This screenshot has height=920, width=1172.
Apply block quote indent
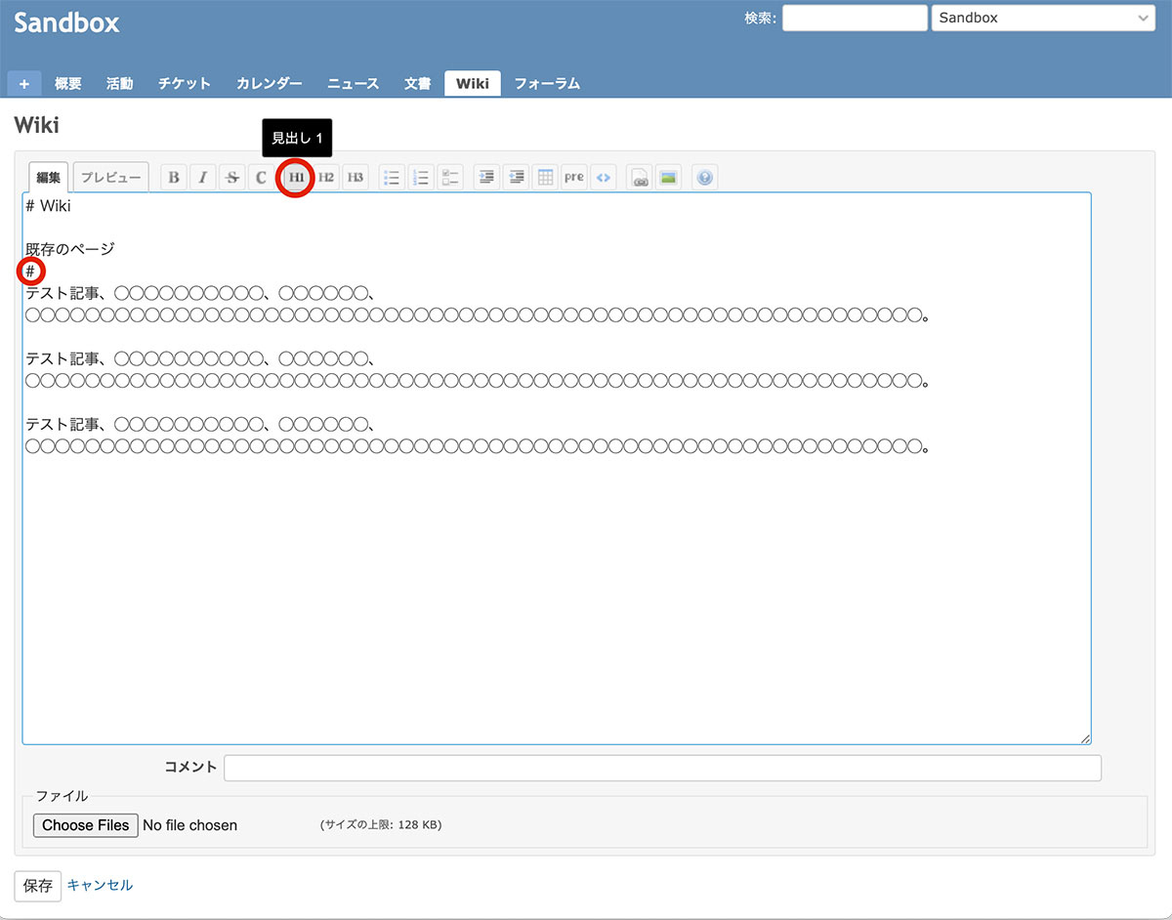[486, 178]
